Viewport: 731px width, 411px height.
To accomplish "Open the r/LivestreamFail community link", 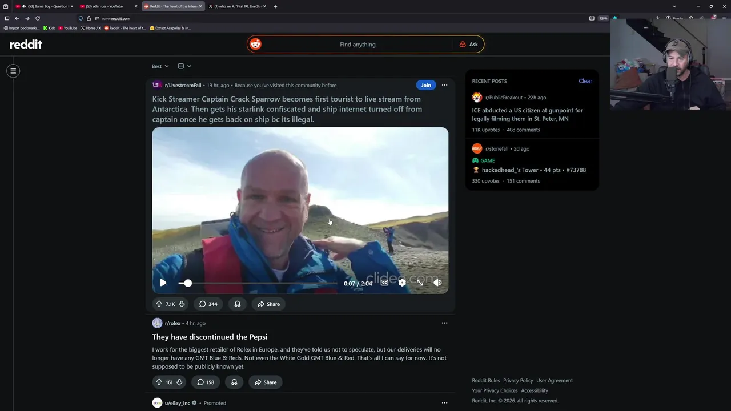I will click(x=183, y=85).
